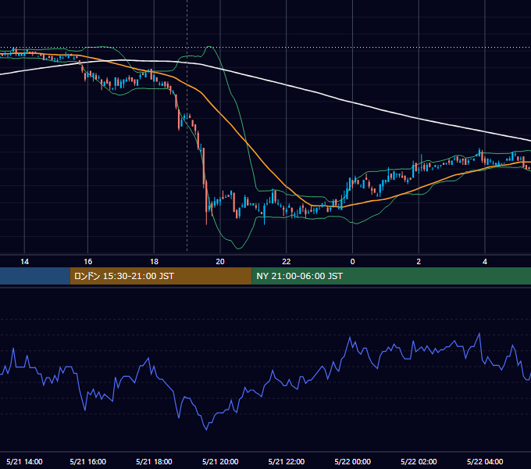The width and height of the screenshot is (531, 469).
Task: Select the blue session bar before ロンドン
Action: [x=35, y=276]
